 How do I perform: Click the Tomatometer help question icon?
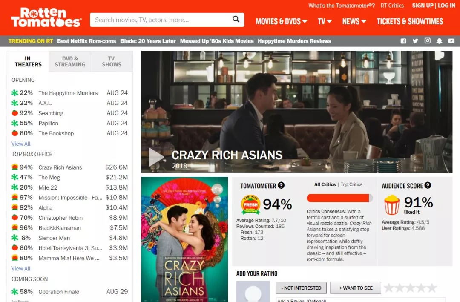(x=281, y=185)
